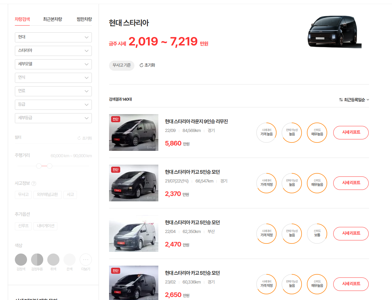Click the 초기화 reset link beside 무사고 기준
This screenshot has width=392, height=300.
point(147,65)
